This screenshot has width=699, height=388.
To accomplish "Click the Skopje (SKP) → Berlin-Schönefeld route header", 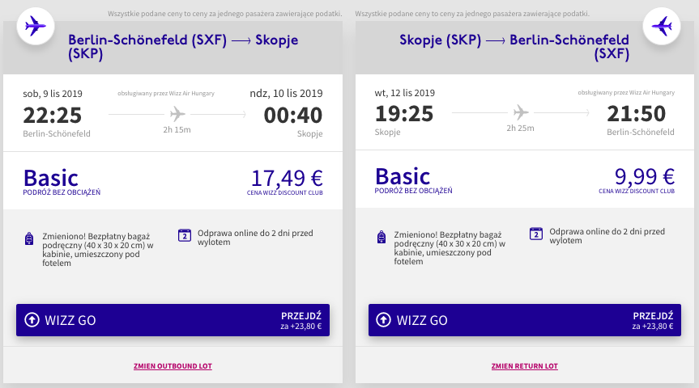I will tap(514, 47).
